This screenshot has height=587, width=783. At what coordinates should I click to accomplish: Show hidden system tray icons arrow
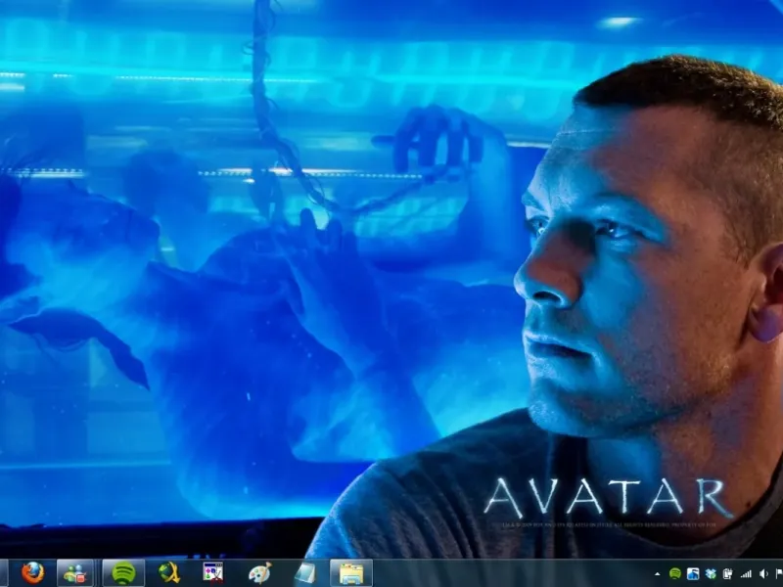pos(658,574)
